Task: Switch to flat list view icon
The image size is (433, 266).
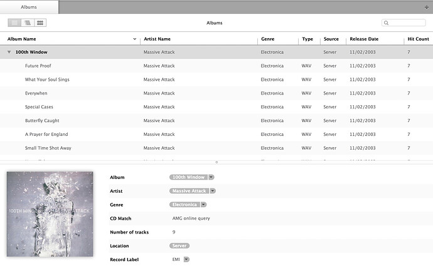Action: tap(14, 23)
